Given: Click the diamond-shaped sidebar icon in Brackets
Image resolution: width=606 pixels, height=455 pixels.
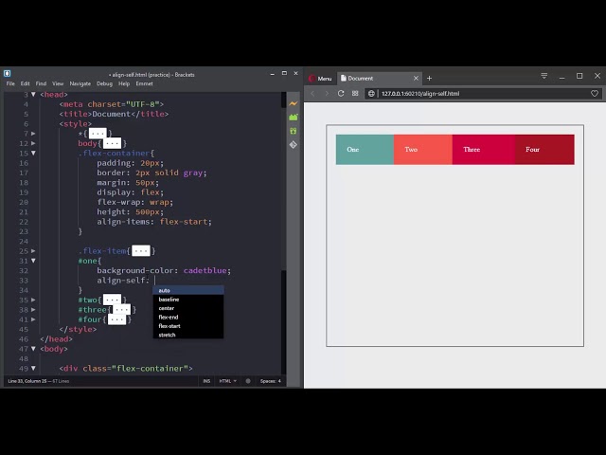Looking at the screenshot, I should (294, 145).
